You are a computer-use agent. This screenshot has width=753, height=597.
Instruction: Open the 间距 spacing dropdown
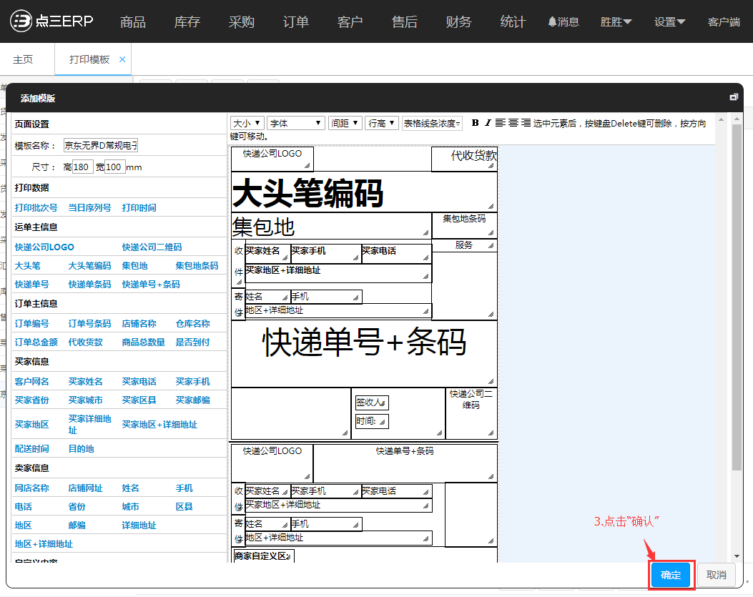(345, 124)
